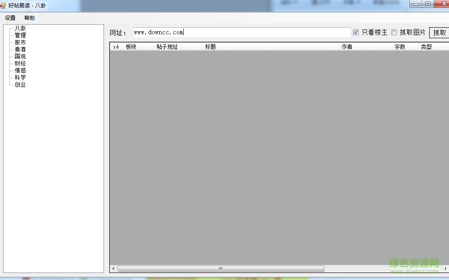Click the 抓取 button to fetch posts
This screenshot has height=280, width=449.
(x=439, y=32)
